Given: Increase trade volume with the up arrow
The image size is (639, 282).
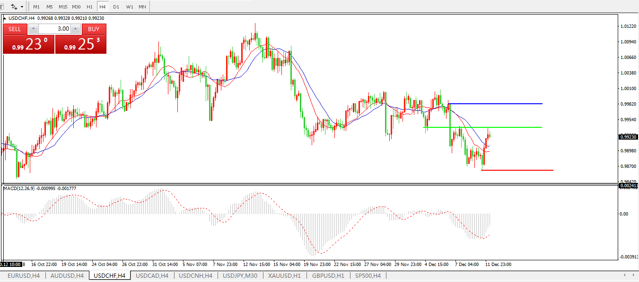Looking at the screenshot, I should [75, 29].
